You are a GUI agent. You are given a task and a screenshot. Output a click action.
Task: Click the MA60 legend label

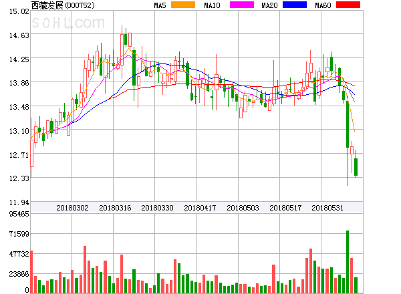click(x=323, y=5)
